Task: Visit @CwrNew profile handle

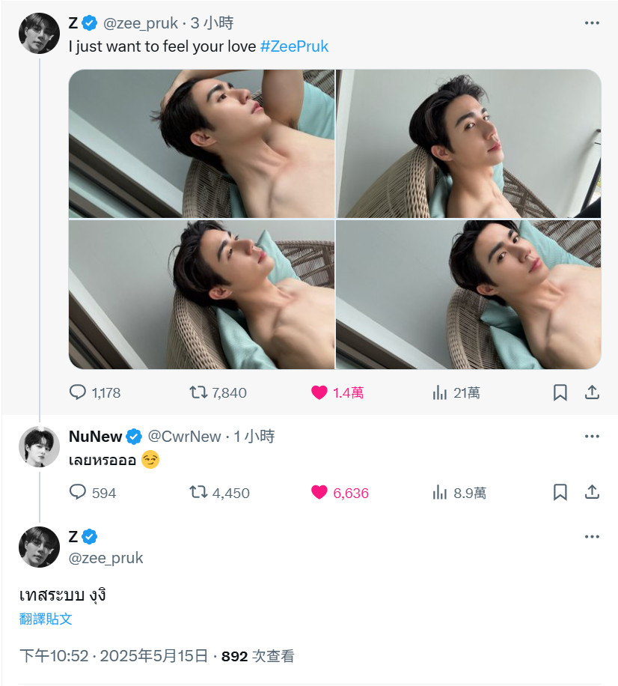Action: (x=185, y=436)
